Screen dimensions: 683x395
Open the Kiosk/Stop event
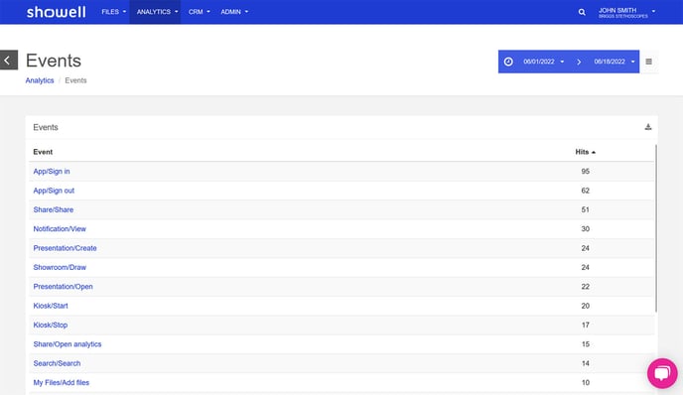[x=51, y=325]
